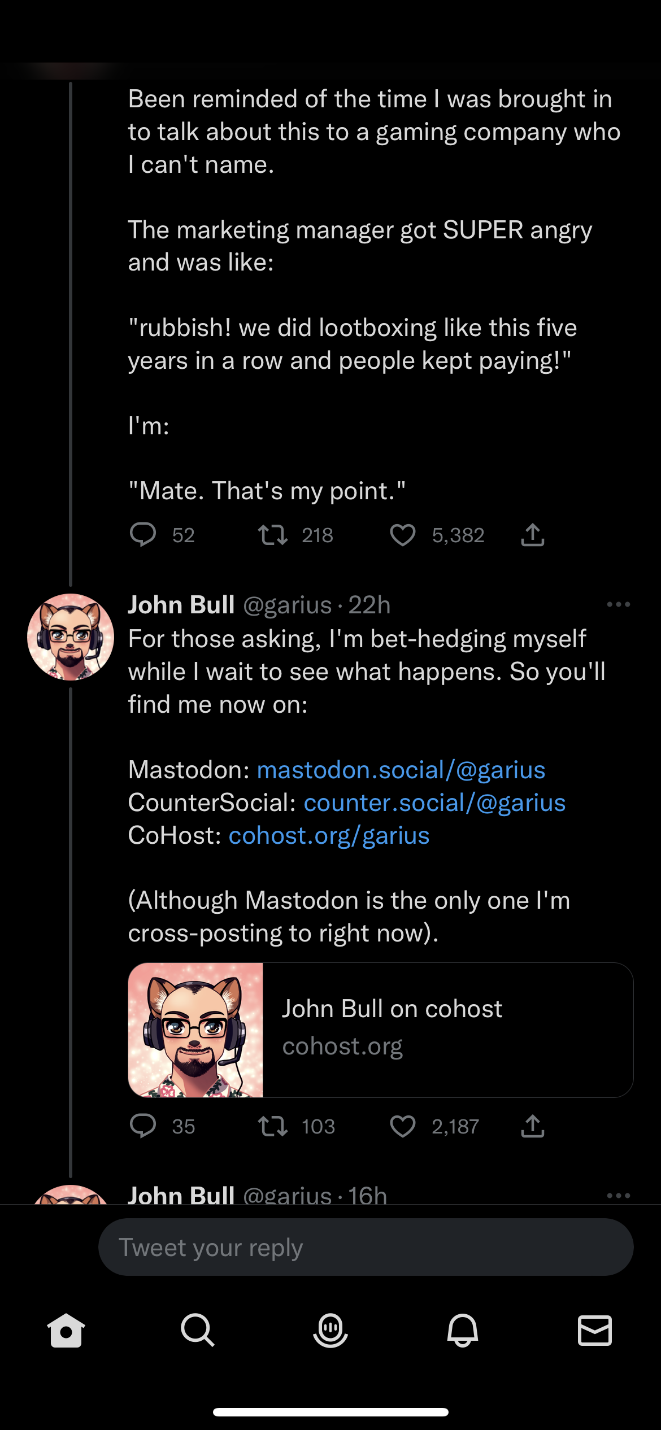661x1430 pixels.
Task: Retweet the tweet with 218 retweets
Action: [273, 535]
